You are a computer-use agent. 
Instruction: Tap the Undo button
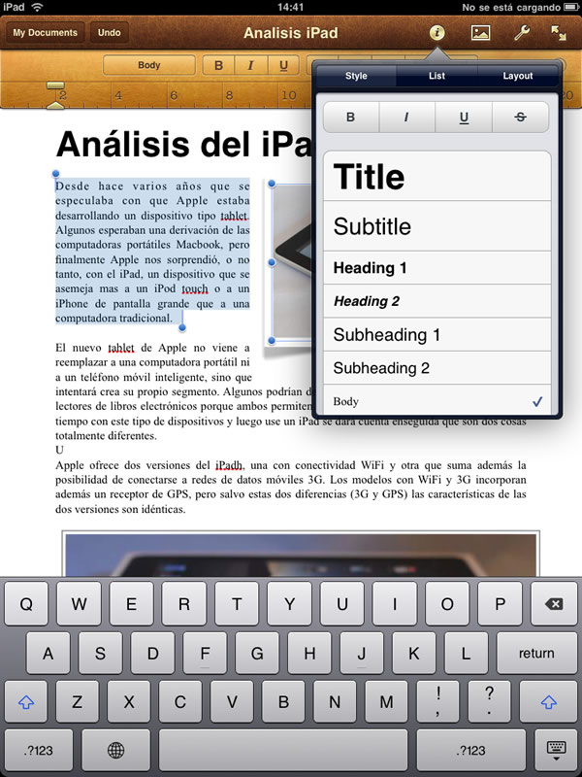click(109, 33)
